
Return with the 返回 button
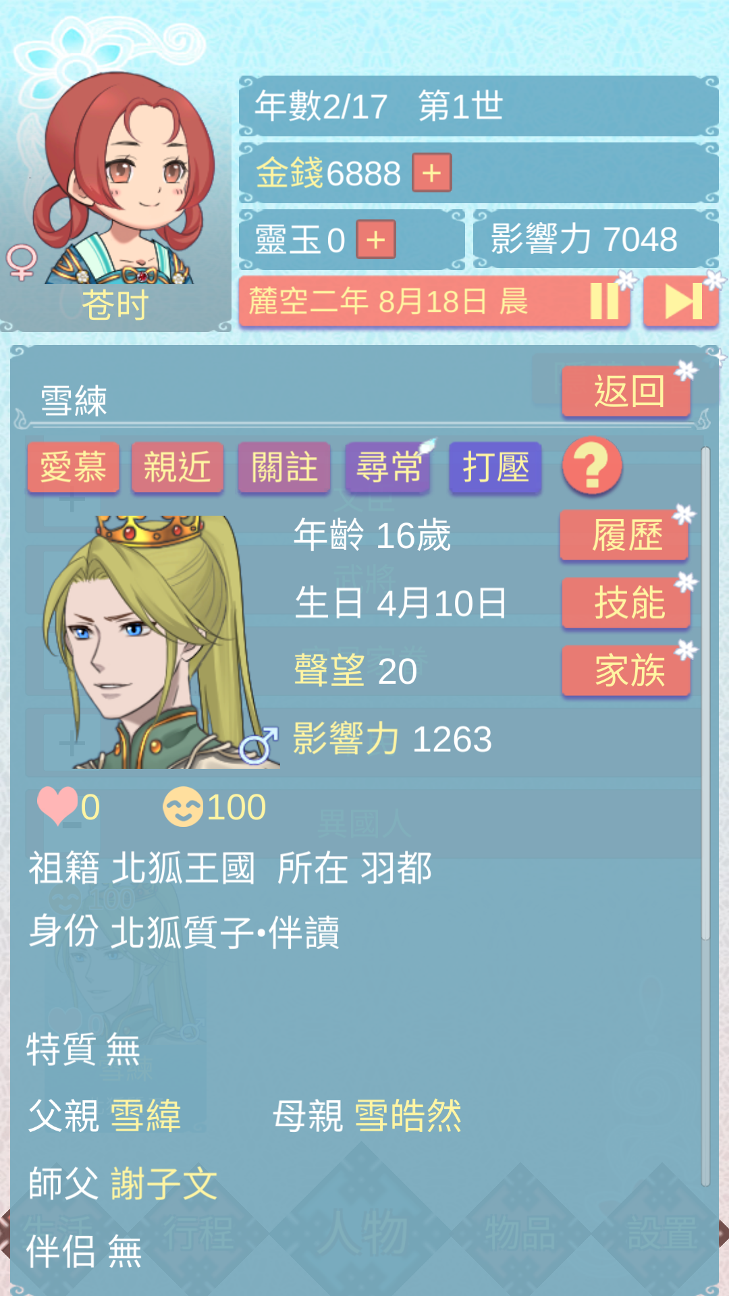pos(627,391)
